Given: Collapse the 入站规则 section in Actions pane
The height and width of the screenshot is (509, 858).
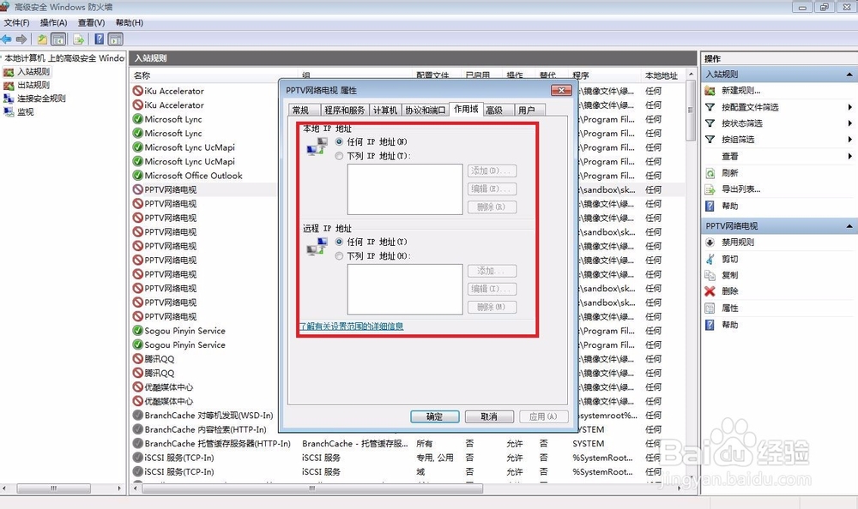Looking at the screenshot, I should point(849,75).
